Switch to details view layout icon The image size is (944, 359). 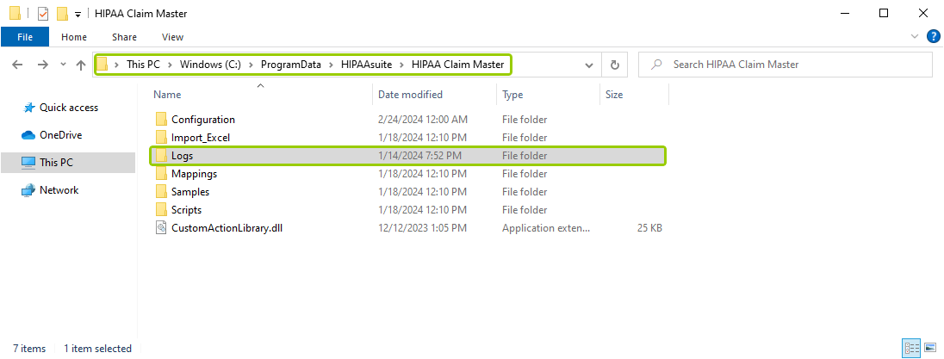(912, 348)
